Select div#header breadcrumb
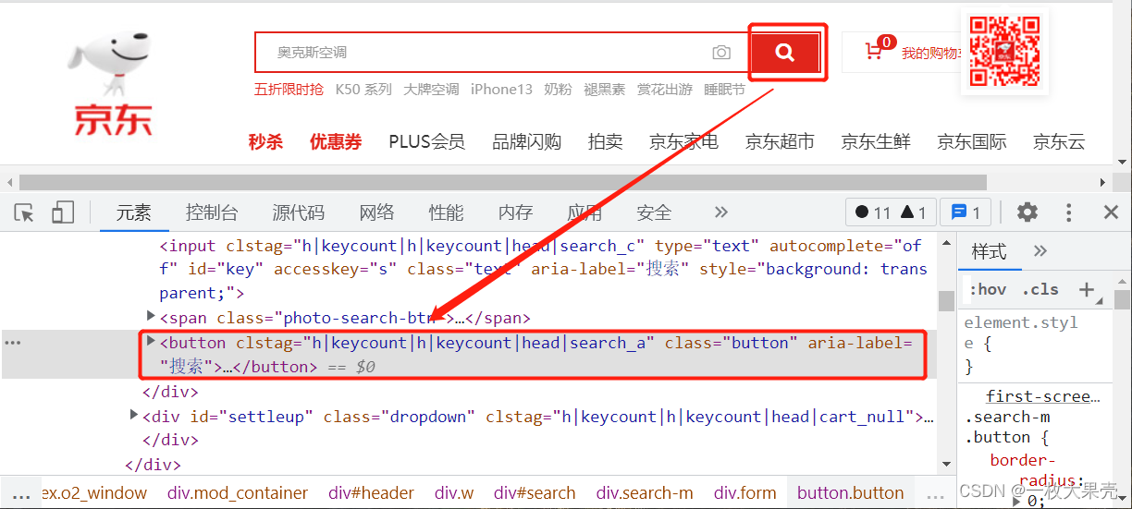This screenshot has height=509, width=1132. pyautogui.click(x=371, y=492)
